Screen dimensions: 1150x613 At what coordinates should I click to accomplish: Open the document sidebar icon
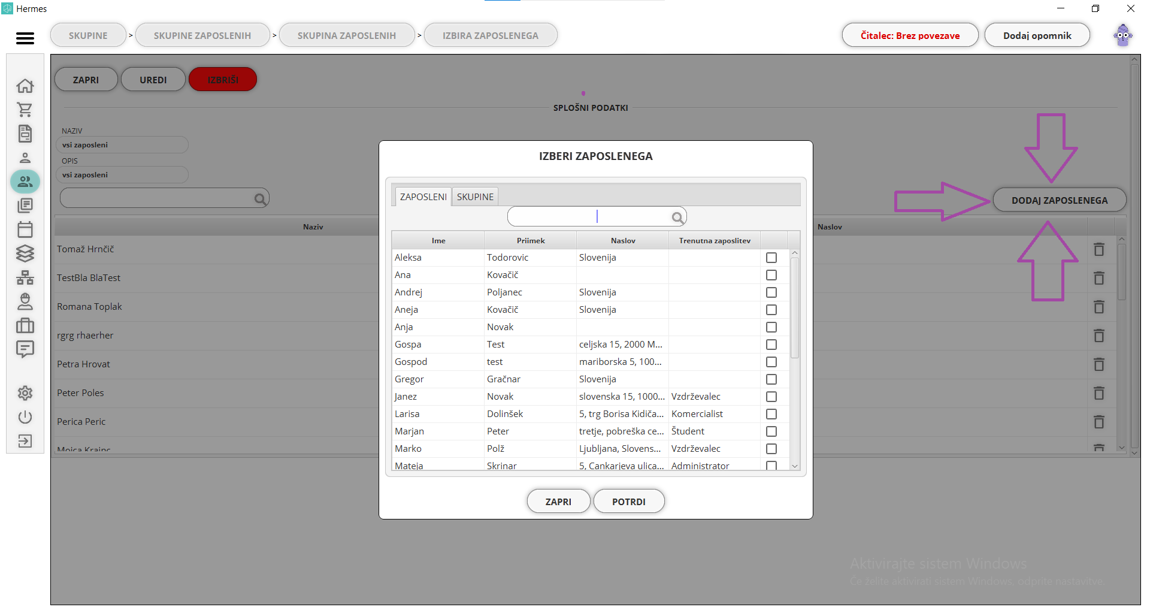[x=25, y=134]
